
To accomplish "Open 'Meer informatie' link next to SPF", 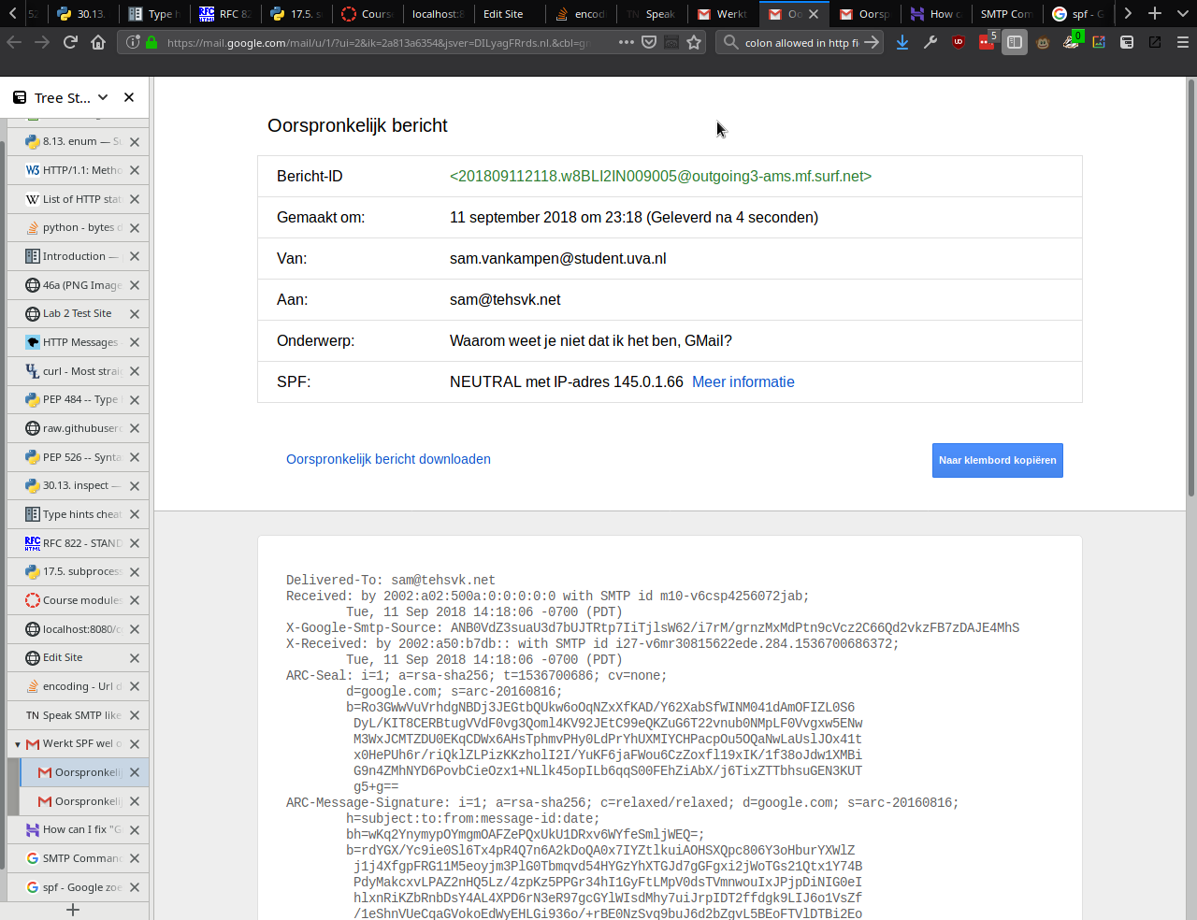I will pos(743,381).
